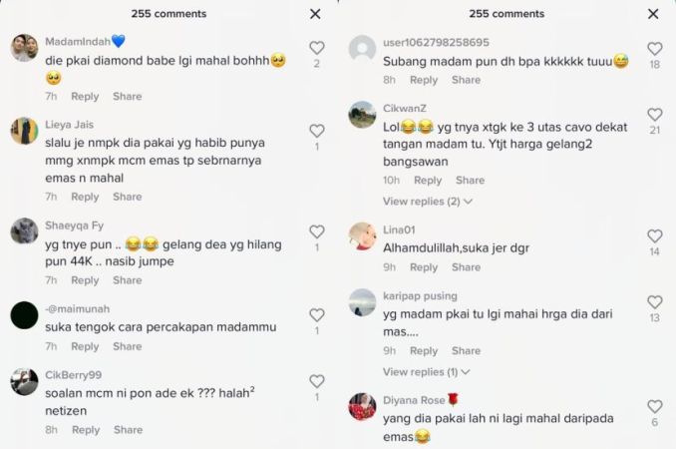
Task: Tap heart on Shaeyqa Fy's comment
Action: [317, 232]
